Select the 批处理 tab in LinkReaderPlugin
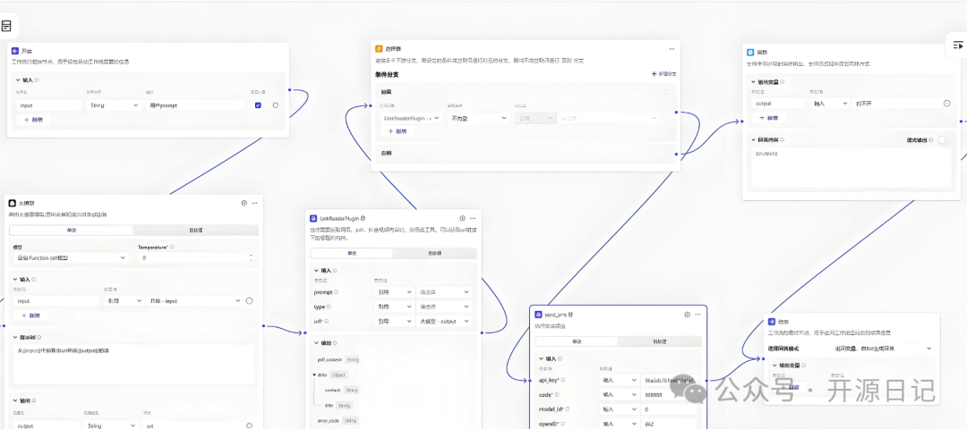Screen dimensions: 967x429 [434, 253]
